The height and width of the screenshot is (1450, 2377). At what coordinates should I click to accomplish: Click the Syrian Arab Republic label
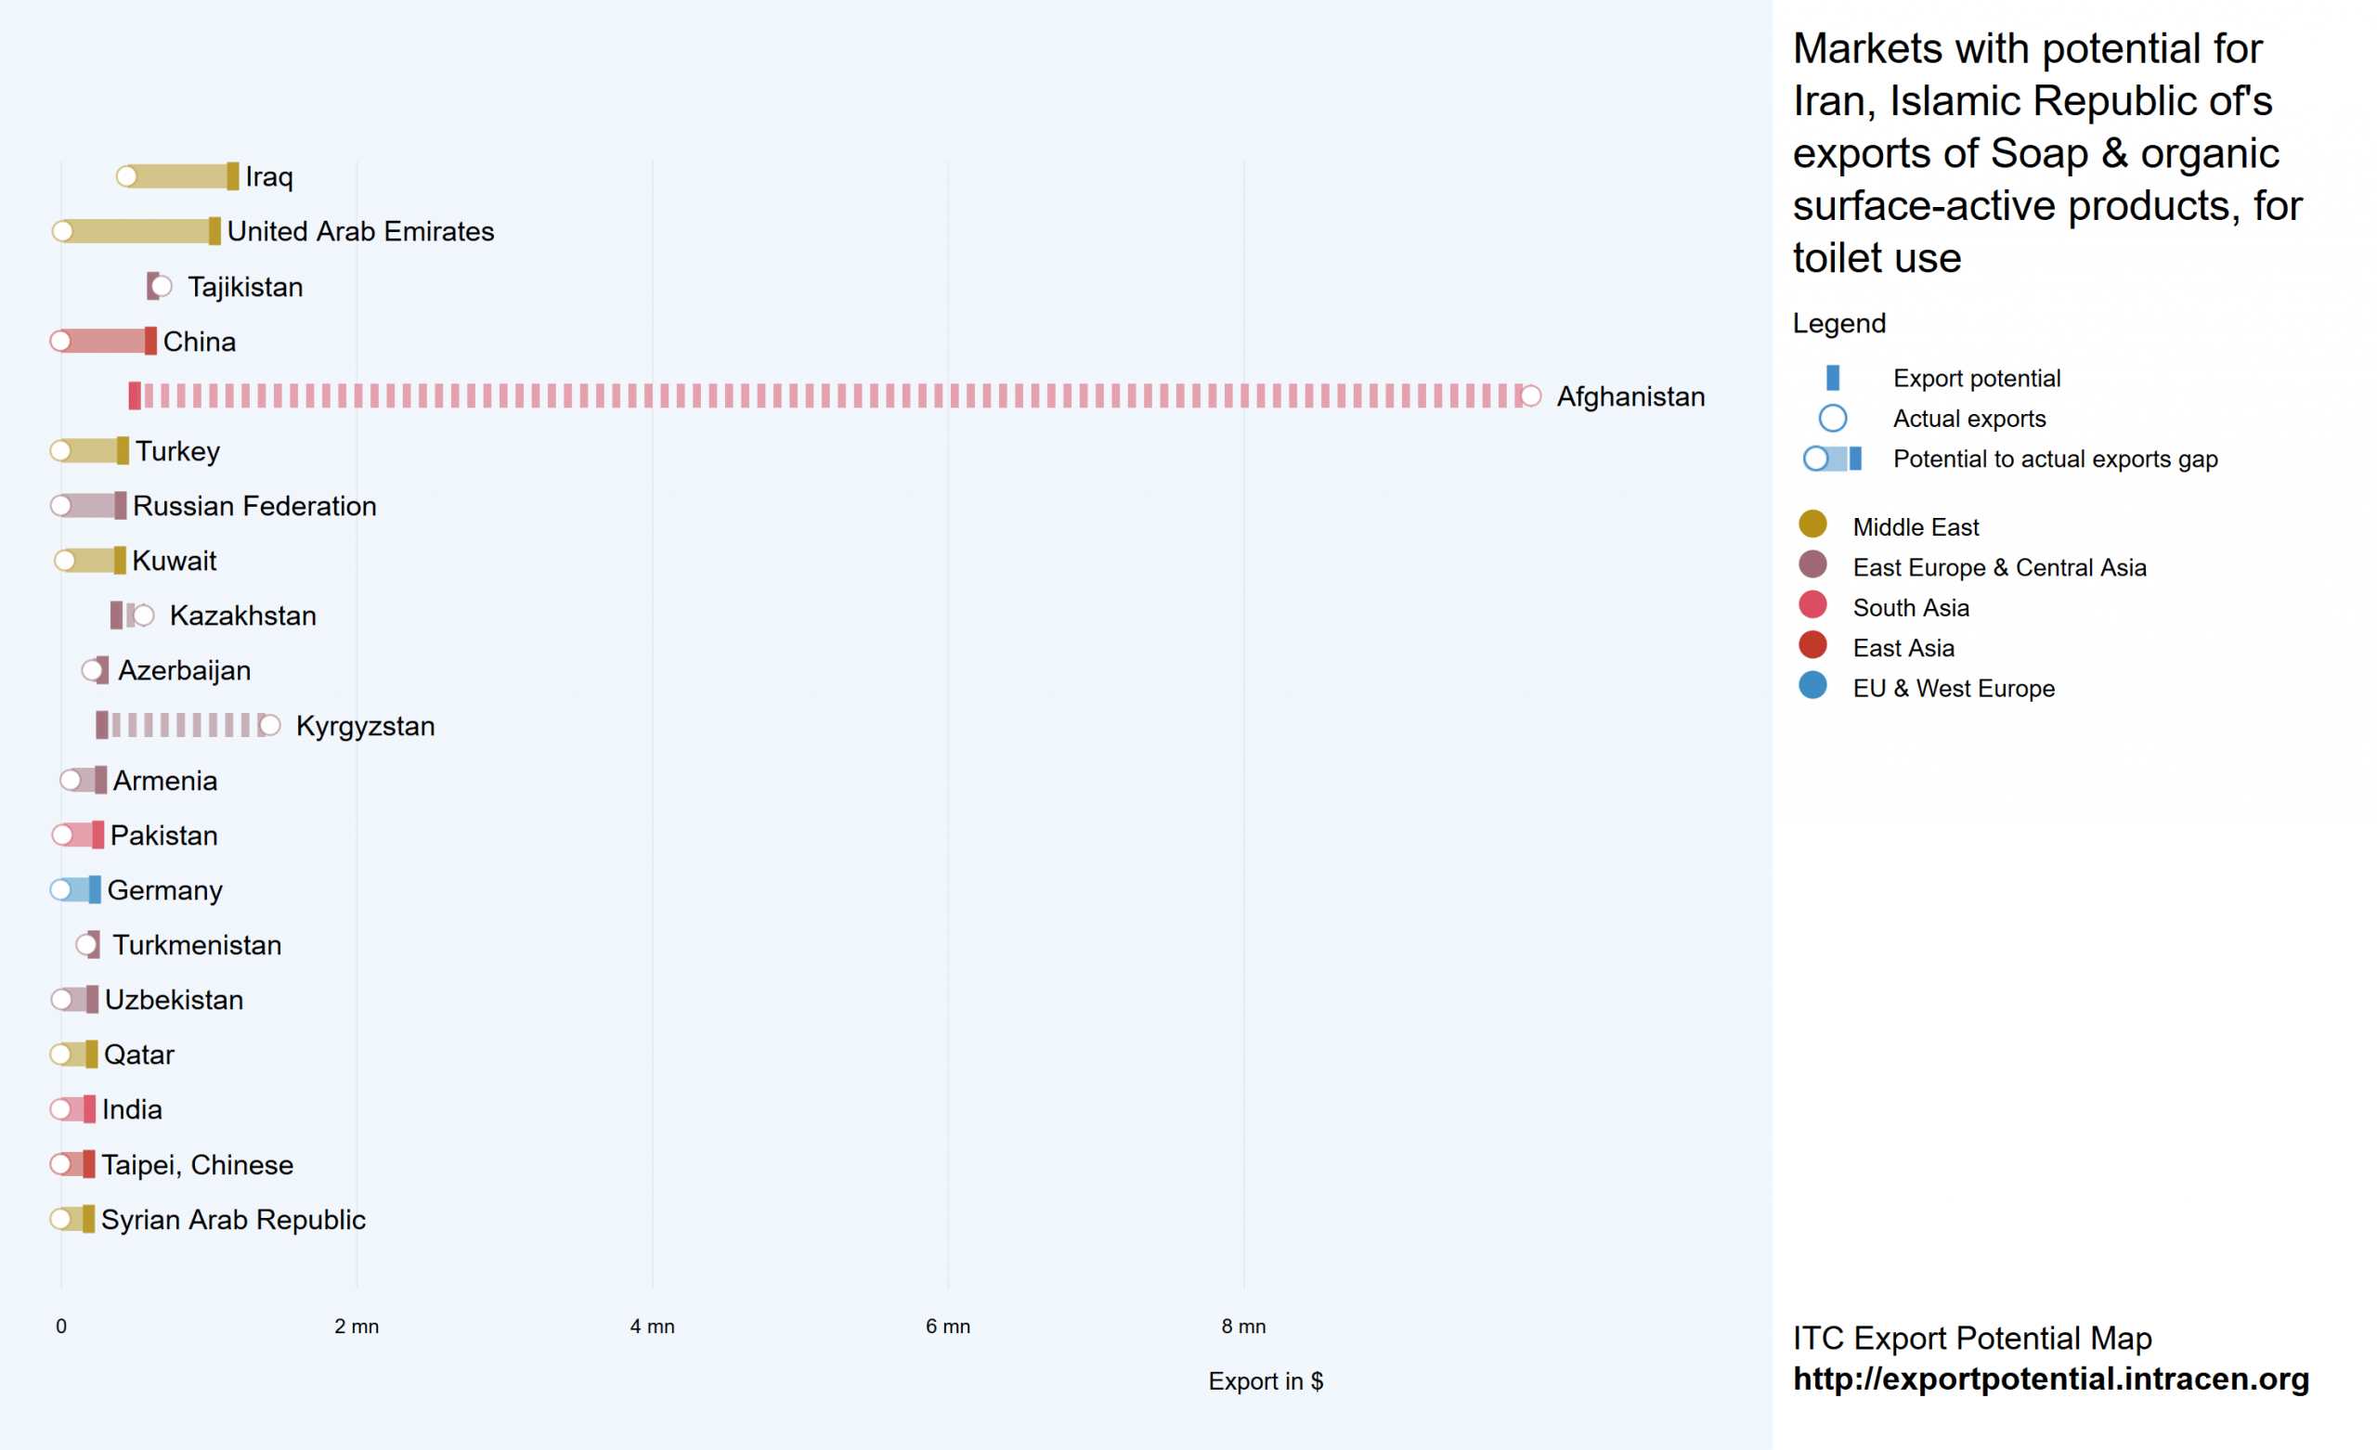coord(233,1220)
